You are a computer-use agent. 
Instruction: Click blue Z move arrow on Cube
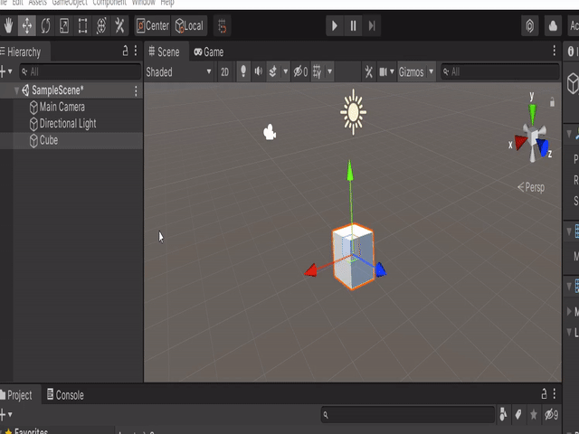point(380,269)
